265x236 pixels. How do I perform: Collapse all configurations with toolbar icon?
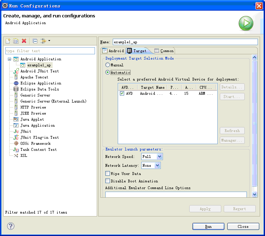[35, 41]
